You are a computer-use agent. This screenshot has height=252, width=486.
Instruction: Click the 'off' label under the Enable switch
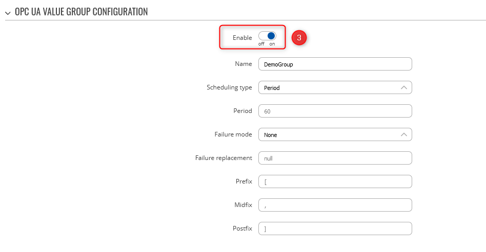coord(261,44)
